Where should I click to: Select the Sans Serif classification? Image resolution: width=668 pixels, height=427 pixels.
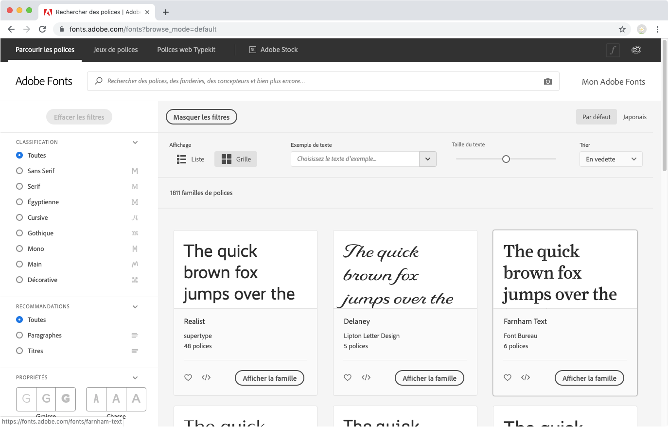pos(19,171)
